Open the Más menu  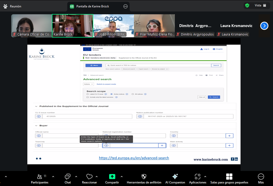click(261, 177)
